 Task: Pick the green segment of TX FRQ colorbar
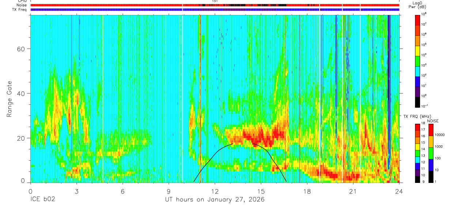click(x=417, y=154)
